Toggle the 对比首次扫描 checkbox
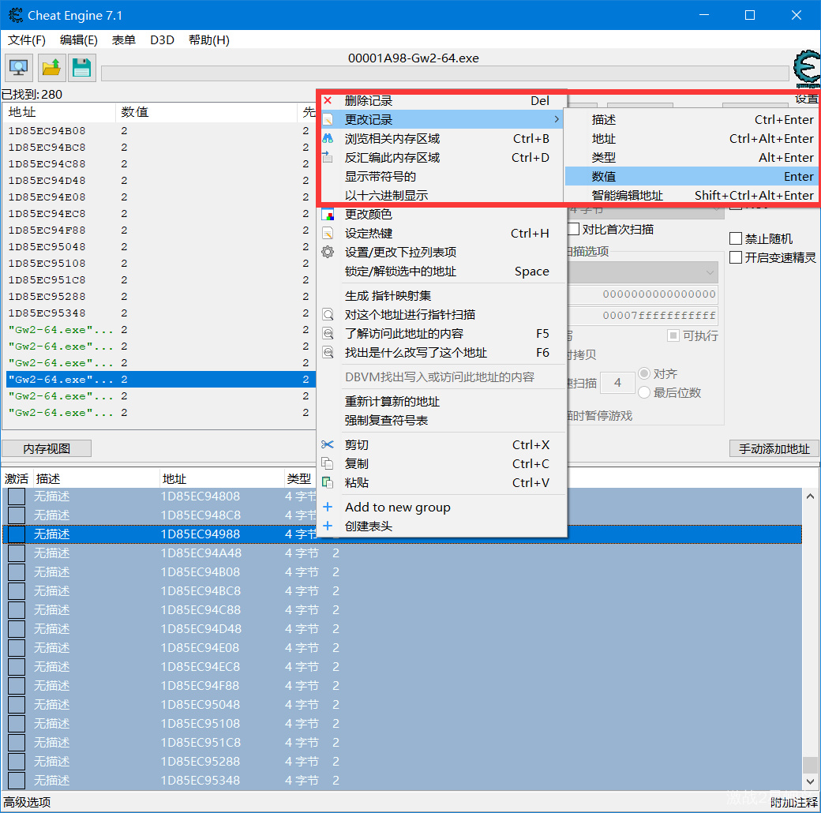 pos(574,229)
